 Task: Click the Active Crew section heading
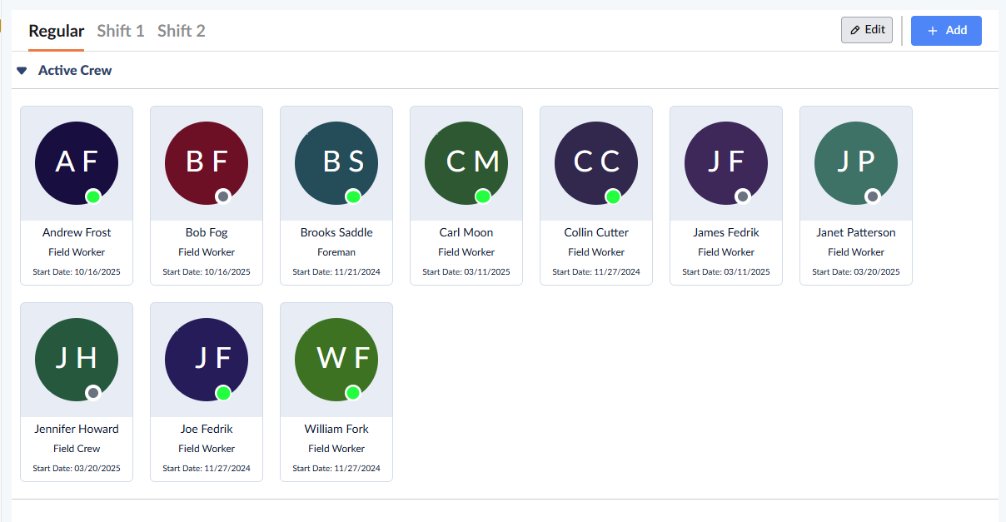(x=75, y=71)
